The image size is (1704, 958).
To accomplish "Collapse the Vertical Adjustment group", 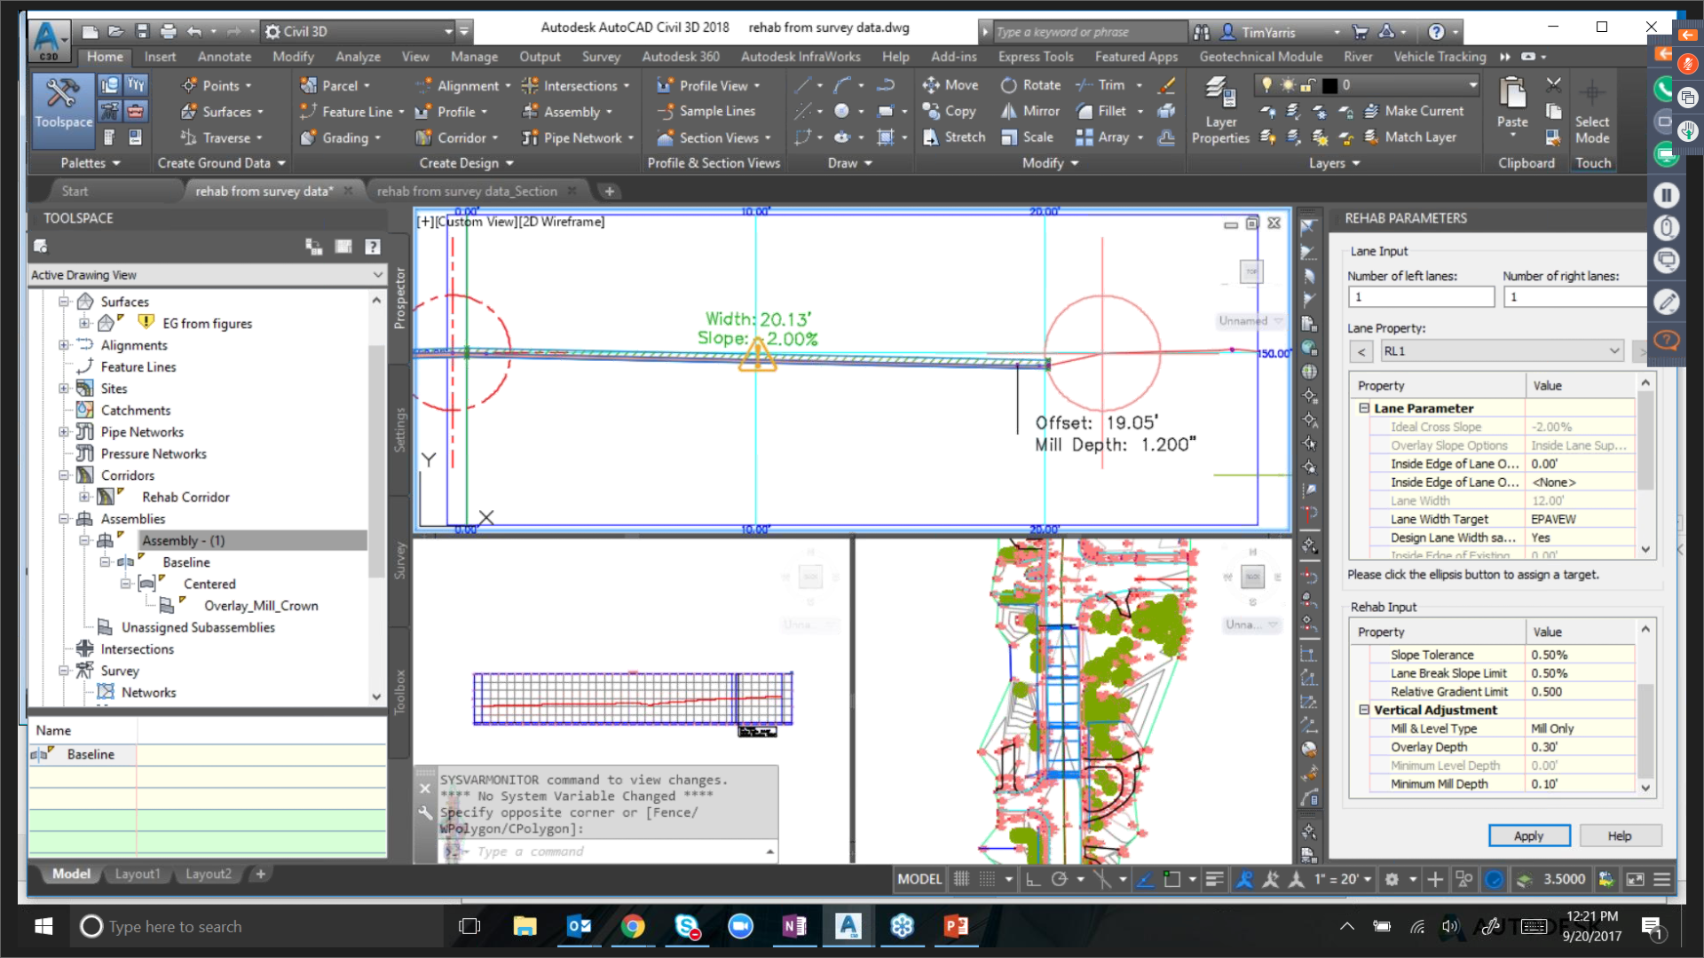I will point(1364,710).
